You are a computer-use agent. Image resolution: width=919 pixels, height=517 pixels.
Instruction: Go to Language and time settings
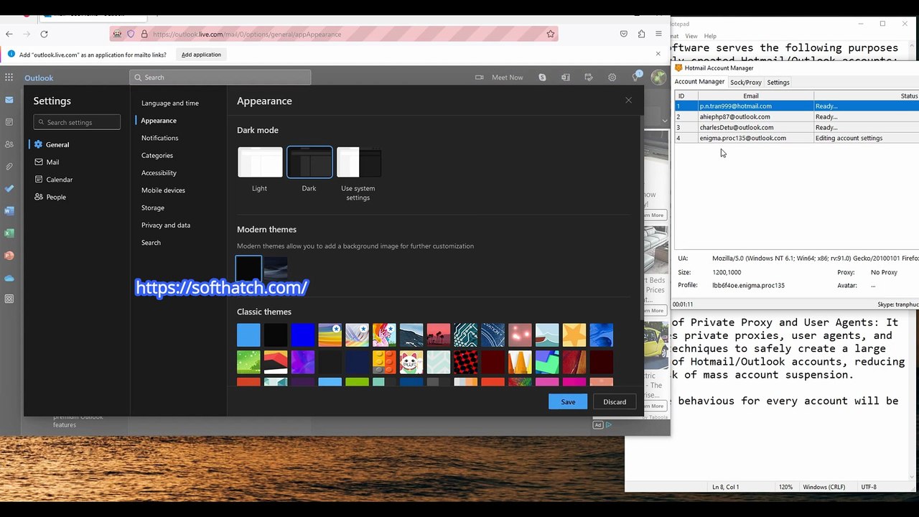pyautogui.click(x=170, y=103)
